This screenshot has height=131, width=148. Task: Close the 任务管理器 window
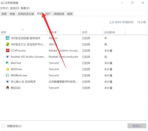click(x=143, y=3)
